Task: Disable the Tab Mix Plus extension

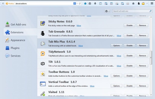Action: pyautogui.click(x=129, y=46)
